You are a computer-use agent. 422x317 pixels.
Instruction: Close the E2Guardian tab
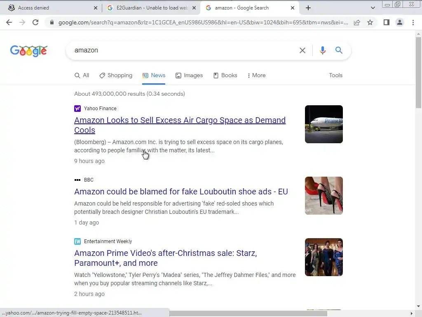click(x=194, y=8)
